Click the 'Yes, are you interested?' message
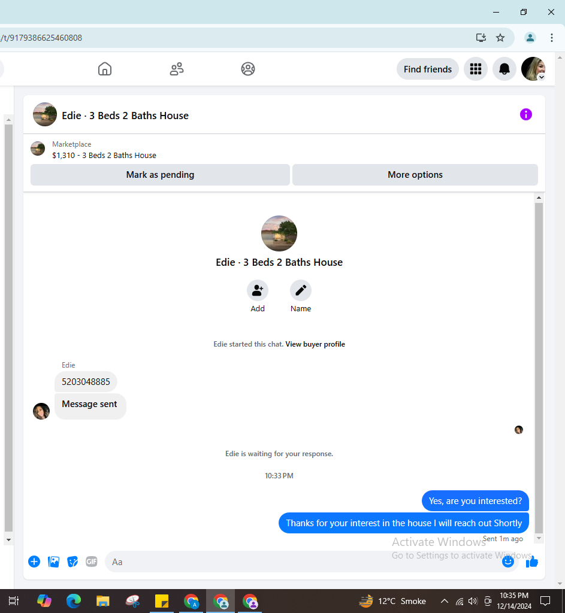 tap(475, 501)
